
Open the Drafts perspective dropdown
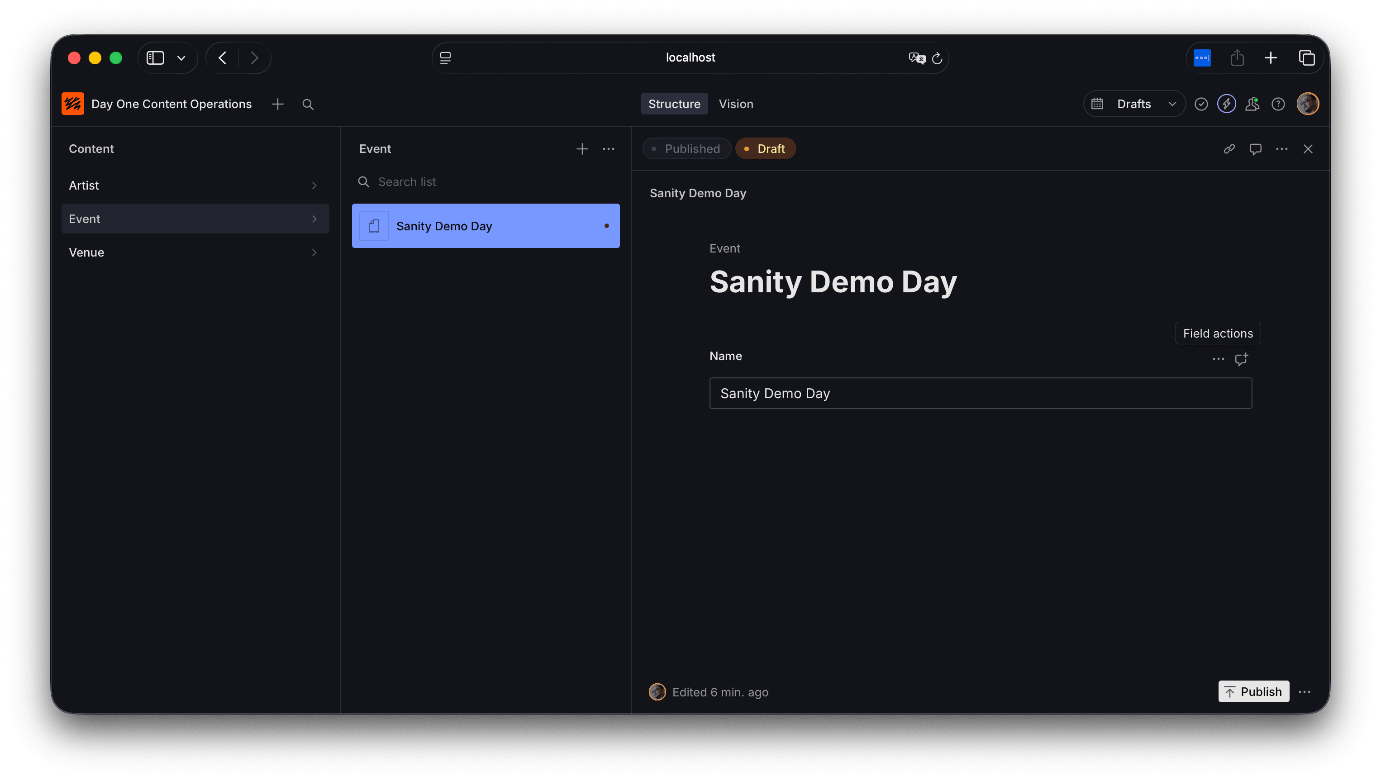click(x=1134, y=104)
